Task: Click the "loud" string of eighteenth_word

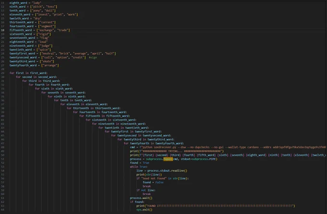Action: (43, 42)
